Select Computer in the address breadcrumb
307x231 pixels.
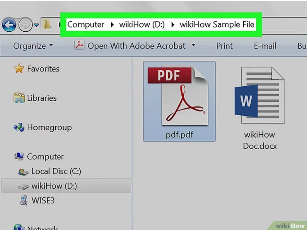85,25
